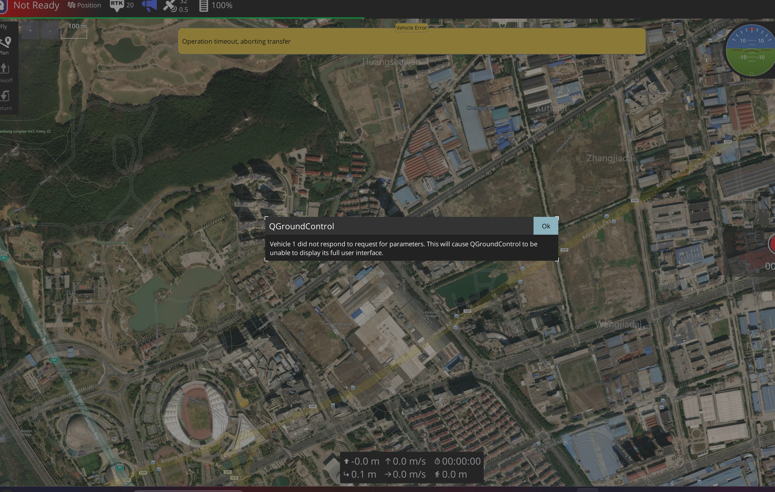Screen dimensions: 775x492
Task: Zoom in the map with plus button
Action: [x=30, y=31]
